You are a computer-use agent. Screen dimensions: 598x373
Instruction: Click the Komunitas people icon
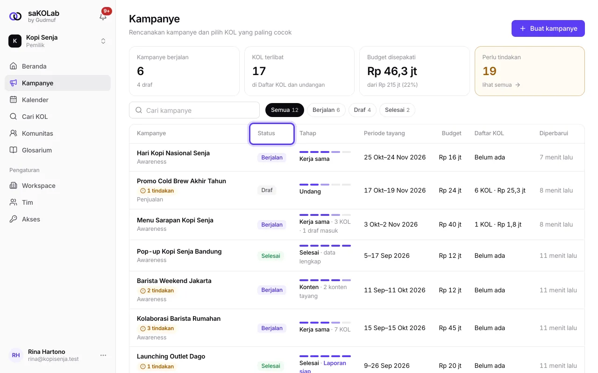14,133
